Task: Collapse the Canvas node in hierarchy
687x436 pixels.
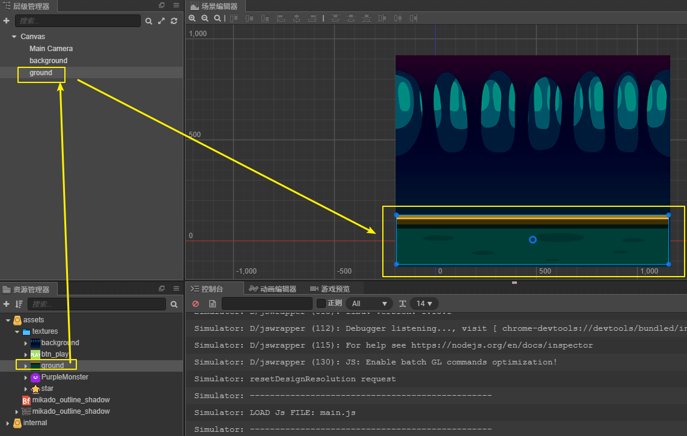Action: [x=14, y=37]
